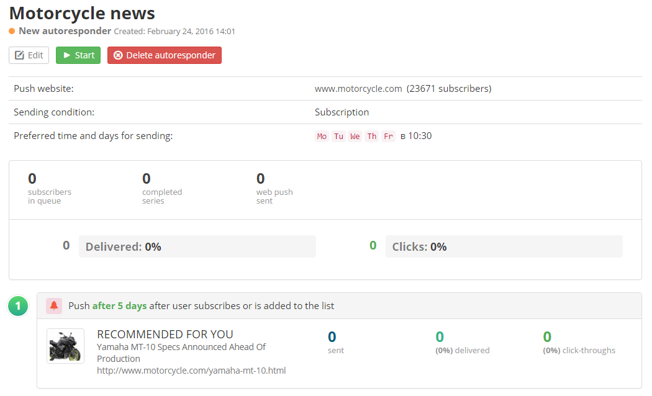Click the red bell notification icon
Viewport: 652px width, 396px height.
click(x=54, y=305)
